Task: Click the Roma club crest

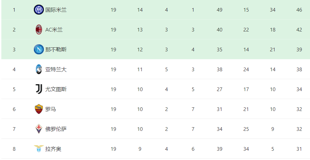Action: pyautogui.click(x=39, y=109)
